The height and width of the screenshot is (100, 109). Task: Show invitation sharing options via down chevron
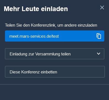click(99, 54)
